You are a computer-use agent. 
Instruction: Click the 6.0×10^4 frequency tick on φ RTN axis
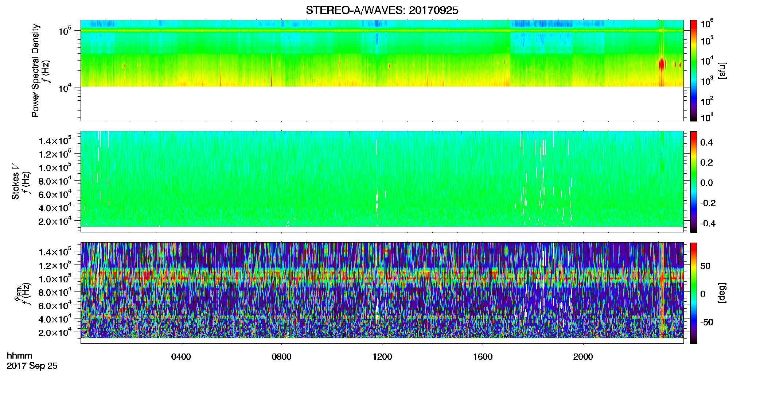coord(55,306)
